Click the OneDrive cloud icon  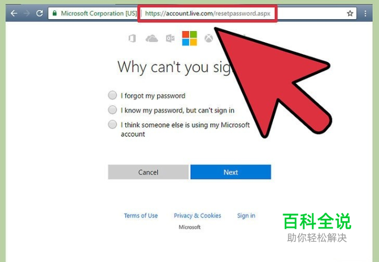pyautogui.click(x=152, y=38)
